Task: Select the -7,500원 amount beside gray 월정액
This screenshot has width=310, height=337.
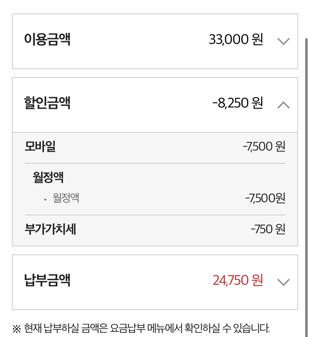Action: pyautogui.click(x=265, y=198)
